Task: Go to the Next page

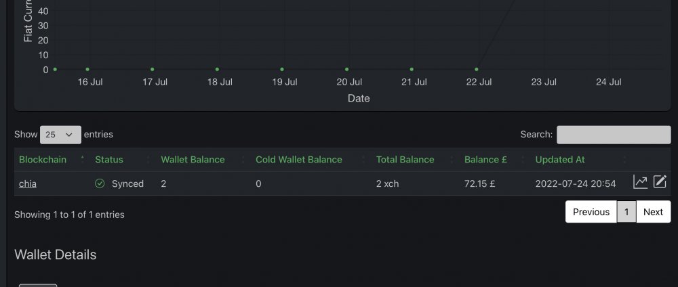Action: tap(653, 212)
